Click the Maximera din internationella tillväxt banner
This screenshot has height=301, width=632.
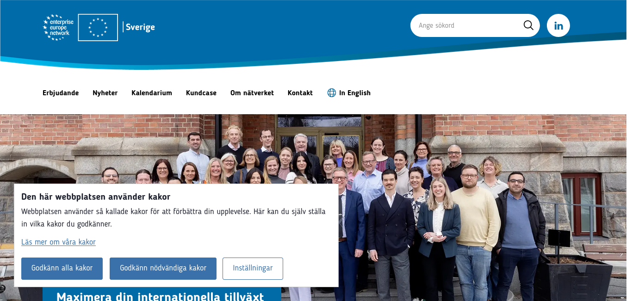[x=161, y=295]
